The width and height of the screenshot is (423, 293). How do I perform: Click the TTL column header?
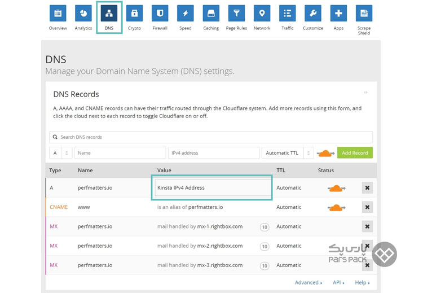tap(280, 170)
